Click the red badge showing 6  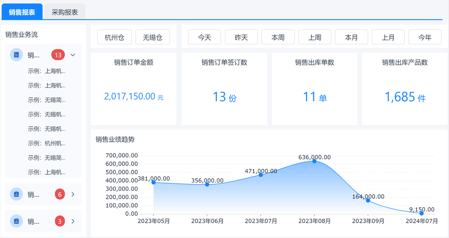[59, 194]
